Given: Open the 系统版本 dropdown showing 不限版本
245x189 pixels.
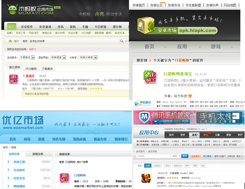Looking at the screenshot, I should coord(27,57).
